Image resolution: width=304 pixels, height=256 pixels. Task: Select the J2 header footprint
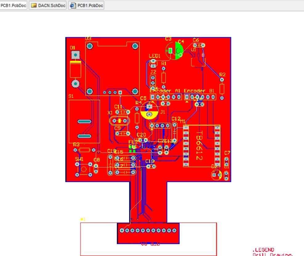153,83
